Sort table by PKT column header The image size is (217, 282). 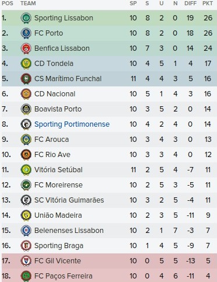(208, 4)
